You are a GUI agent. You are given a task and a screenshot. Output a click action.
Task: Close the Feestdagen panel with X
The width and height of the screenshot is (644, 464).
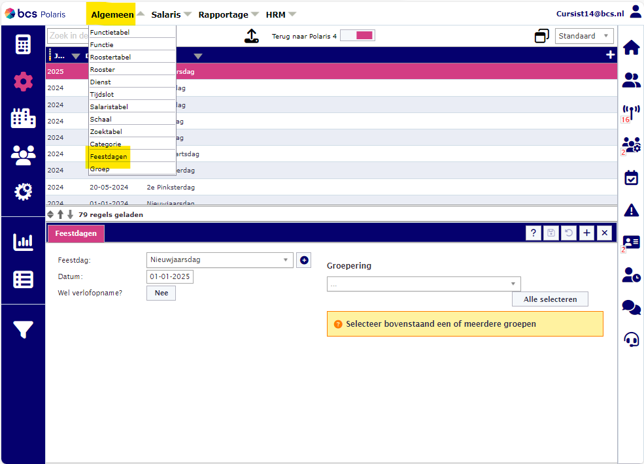[605, 233]
